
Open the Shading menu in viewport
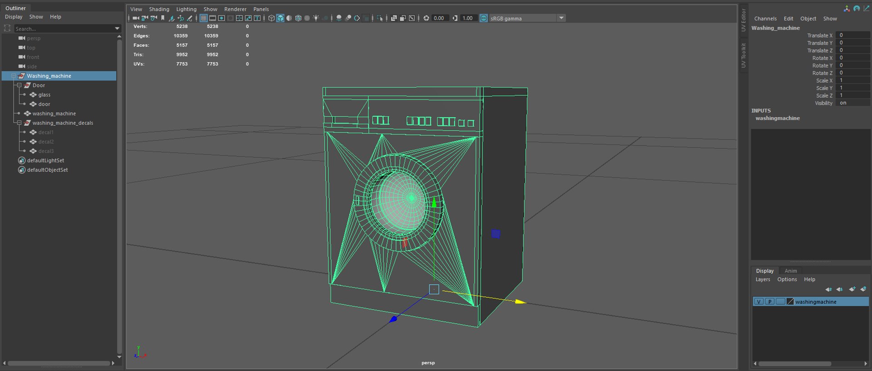159,9
